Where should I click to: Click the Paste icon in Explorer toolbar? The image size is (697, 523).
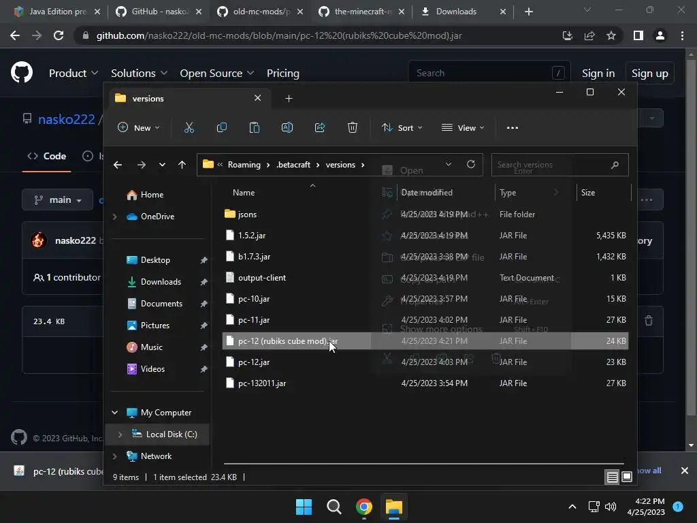(255, 127)
